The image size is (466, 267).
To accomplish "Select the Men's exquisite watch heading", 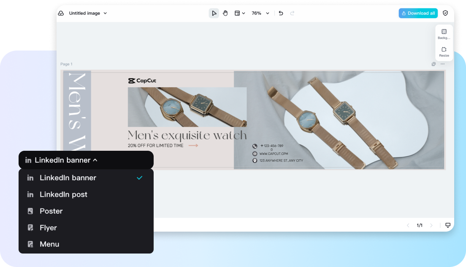I will pyautogui.click(x=187, y=136).
